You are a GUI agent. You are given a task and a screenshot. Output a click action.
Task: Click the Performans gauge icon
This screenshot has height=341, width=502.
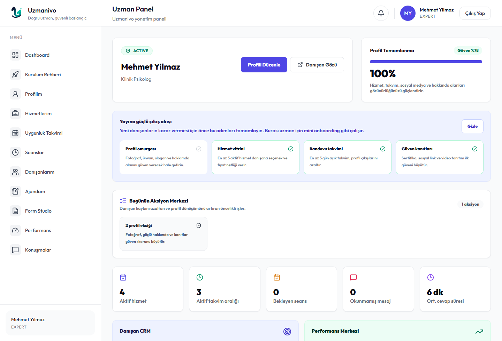coord(15,230)
